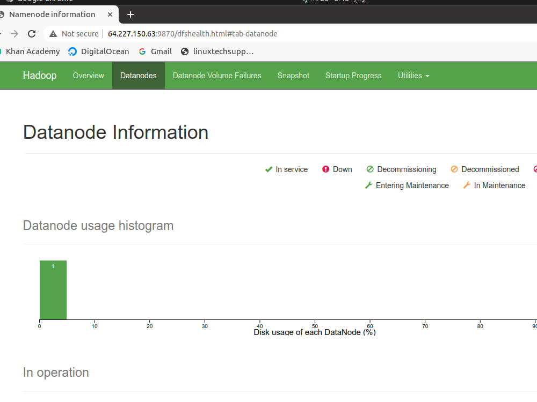Click the linuxtechsupp bookmark globe icon

[x=185, y=51]
